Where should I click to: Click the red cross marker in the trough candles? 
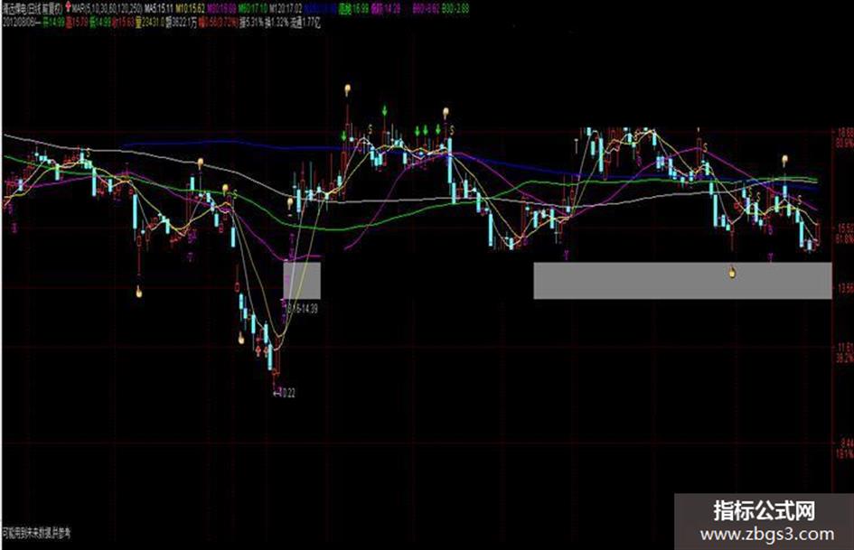tap(258, 350)
